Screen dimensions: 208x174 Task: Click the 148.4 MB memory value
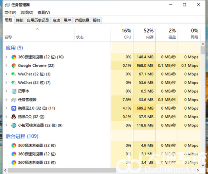point(145,57)
